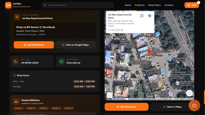Open the chatbot assistant floating button
Screen dimensions: 205x115
(x=194, y=105)
